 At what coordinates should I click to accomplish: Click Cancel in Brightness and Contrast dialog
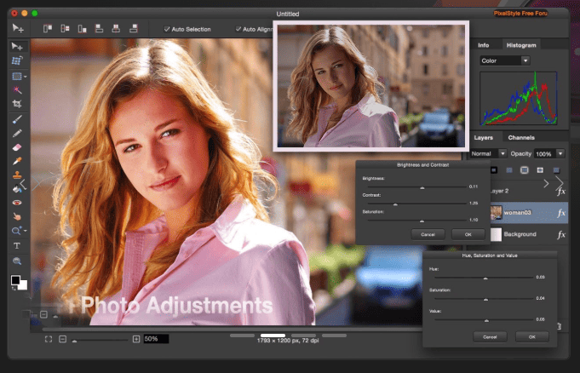(428, 234)
